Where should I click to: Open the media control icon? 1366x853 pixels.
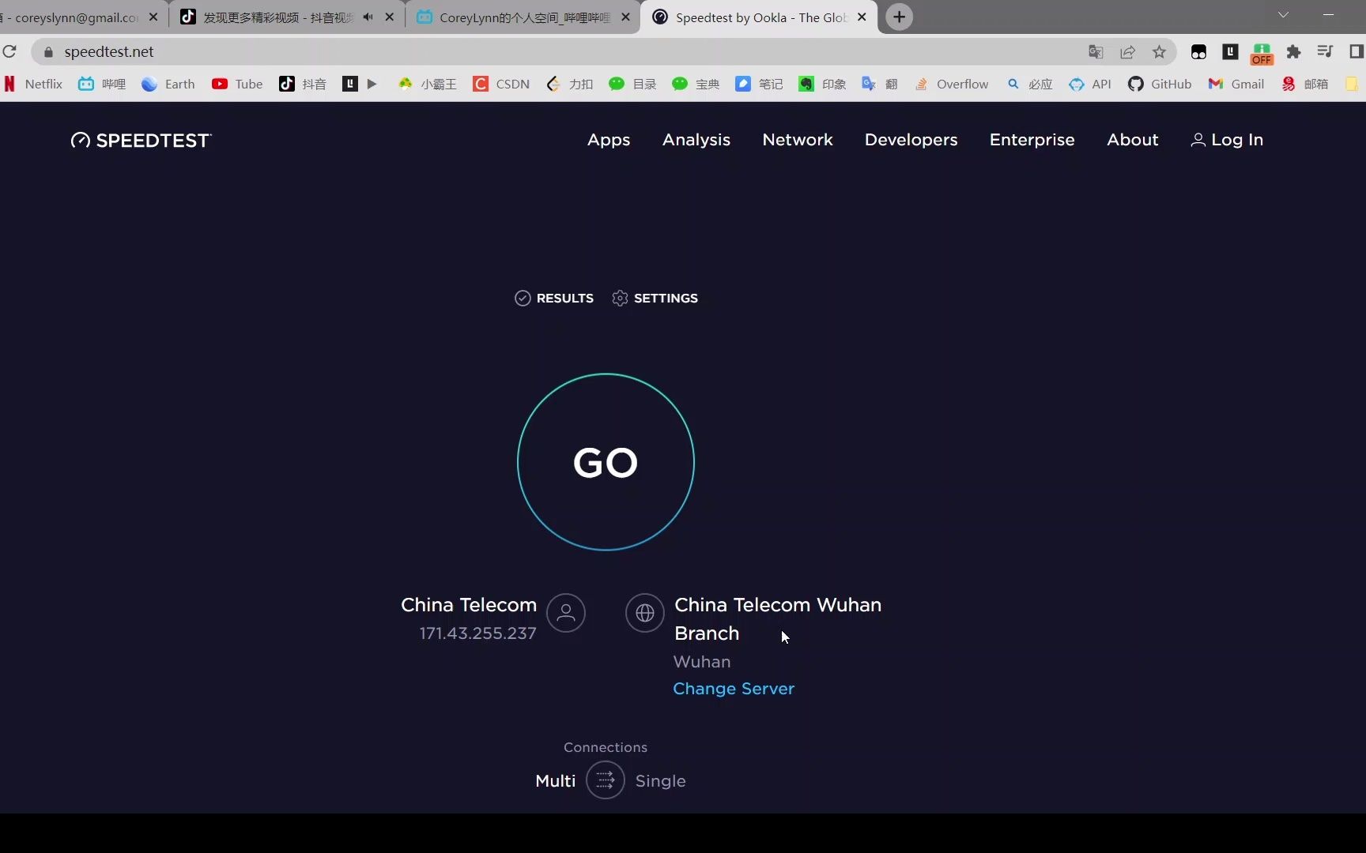click(1325, 52)
